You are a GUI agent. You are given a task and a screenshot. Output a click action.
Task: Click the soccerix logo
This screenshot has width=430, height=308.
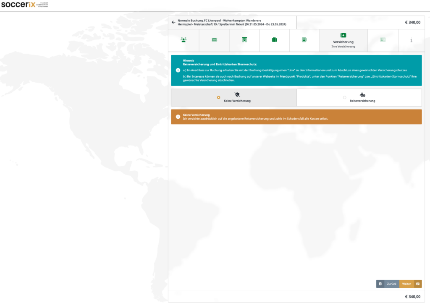pos(25,5)
